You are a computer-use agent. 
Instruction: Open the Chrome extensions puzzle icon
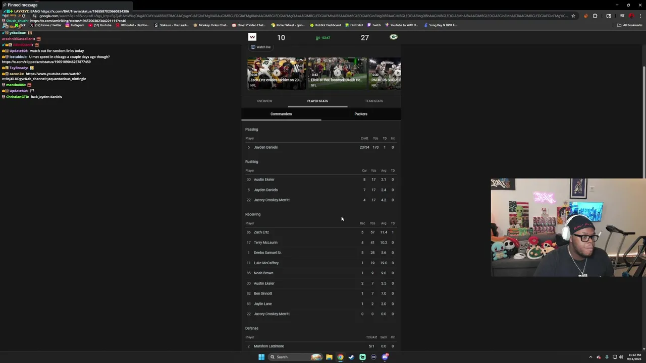click(595, 16)
